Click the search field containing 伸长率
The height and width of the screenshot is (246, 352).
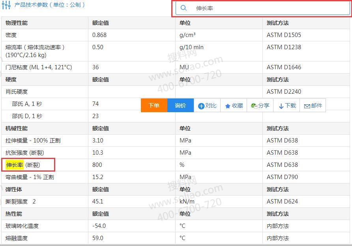268,8
